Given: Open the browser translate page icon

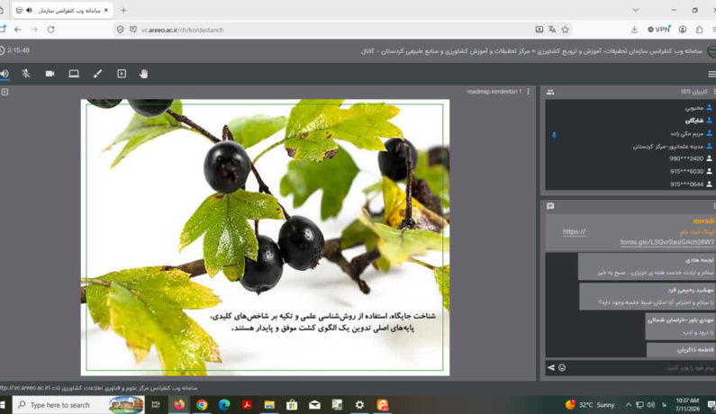Looking at the screenshot, I should [x=552, y=30].
